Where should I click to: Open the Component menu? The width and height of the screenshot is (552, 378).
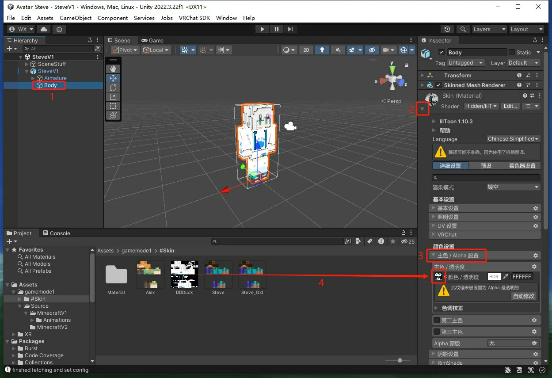113,18
